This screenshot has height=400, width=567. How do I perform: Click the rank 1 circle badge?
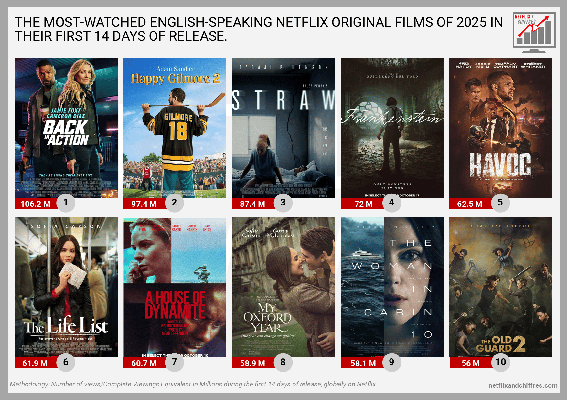66,203
